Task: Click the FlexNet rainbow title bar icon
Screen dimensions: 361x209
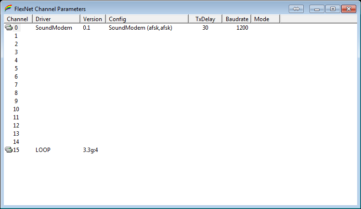Action: click(x=8, y=9)
